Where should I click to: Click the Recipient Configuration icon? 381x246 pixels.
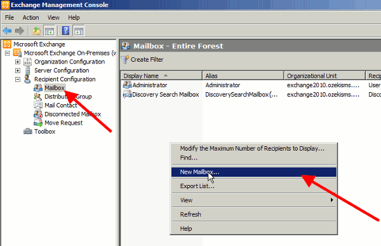[x=28, y=79]
